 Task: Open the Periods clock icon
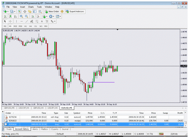pos(51,16)
